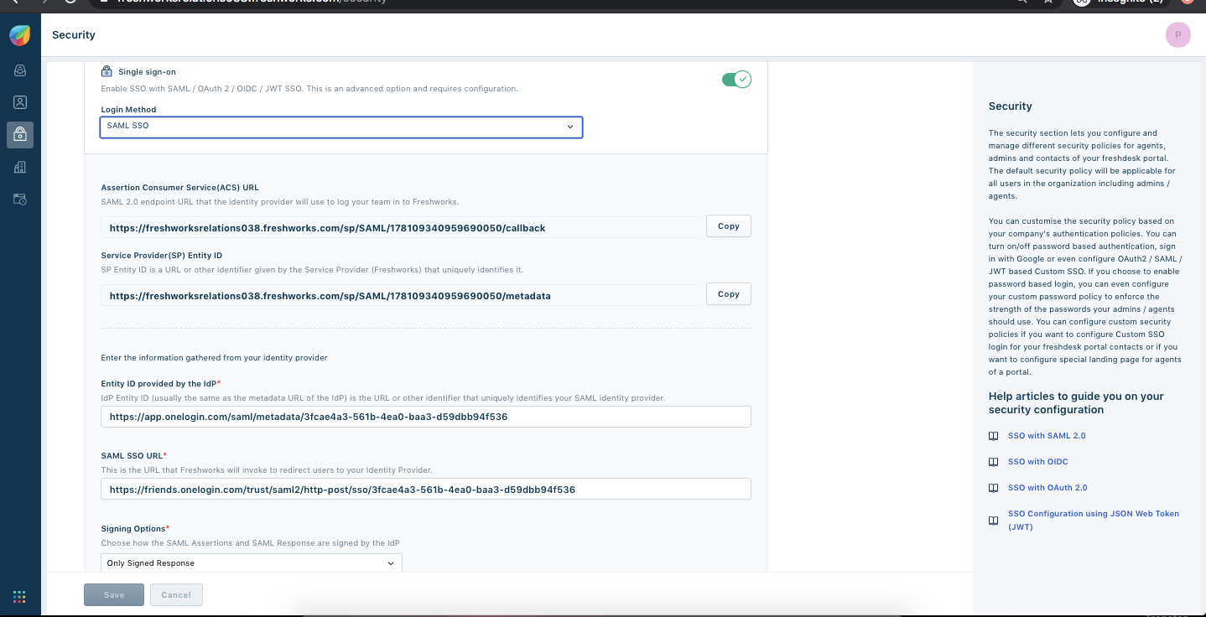Click the Cancel button
1206x617 pixels.
pos(176,595)
